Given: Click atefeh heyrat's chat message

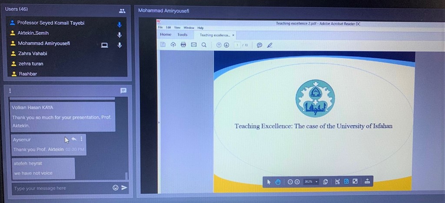Looking at the screenshot, I should click(43, 168).
